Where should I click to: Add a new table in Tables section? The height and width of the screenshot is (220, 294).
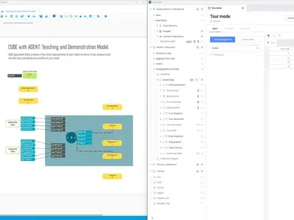click(x=202, y=171)
